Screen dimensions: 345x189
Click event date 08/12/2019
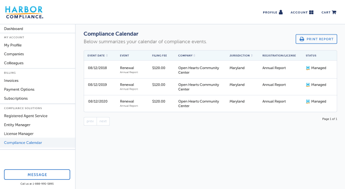[98, 85]
